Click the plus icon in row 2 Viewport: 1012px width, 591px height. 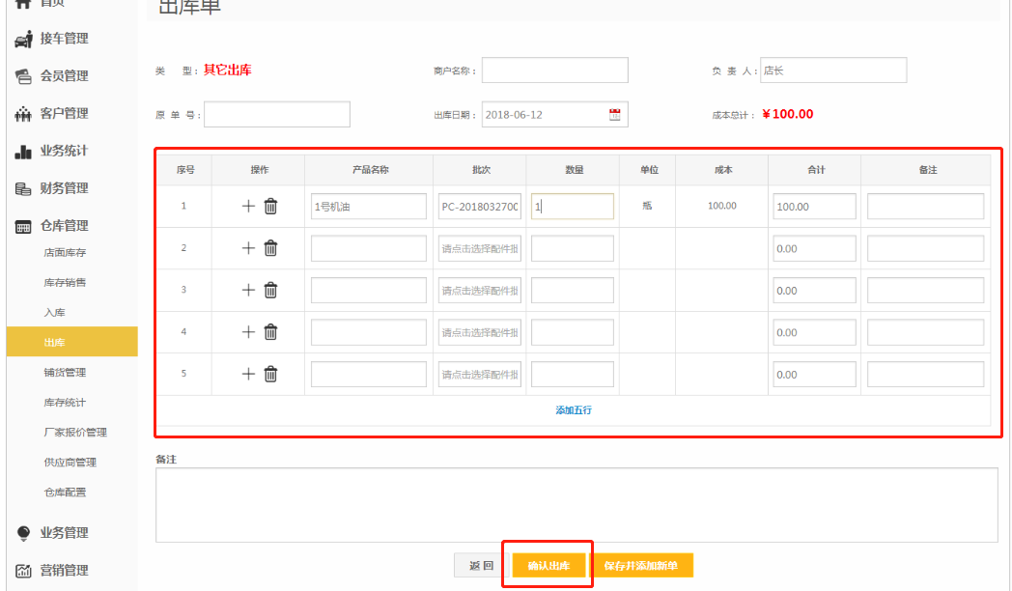click(x=248, y=248)
